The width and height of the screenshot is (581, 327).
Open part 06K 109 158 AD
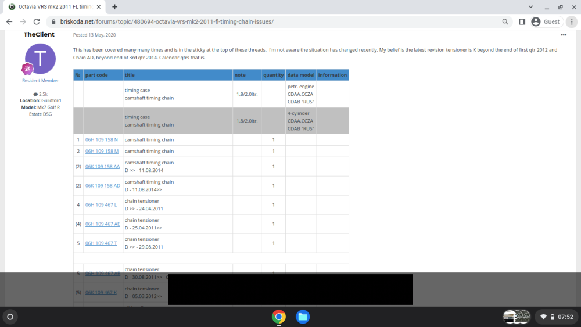click(x=103, y=185)
